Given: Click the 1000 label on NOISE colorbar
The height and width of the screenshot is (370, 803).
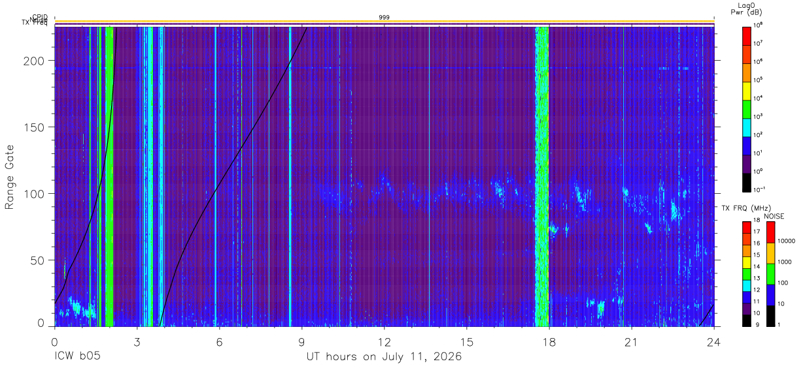Looking at the screenshot, I should pos(785,262).
